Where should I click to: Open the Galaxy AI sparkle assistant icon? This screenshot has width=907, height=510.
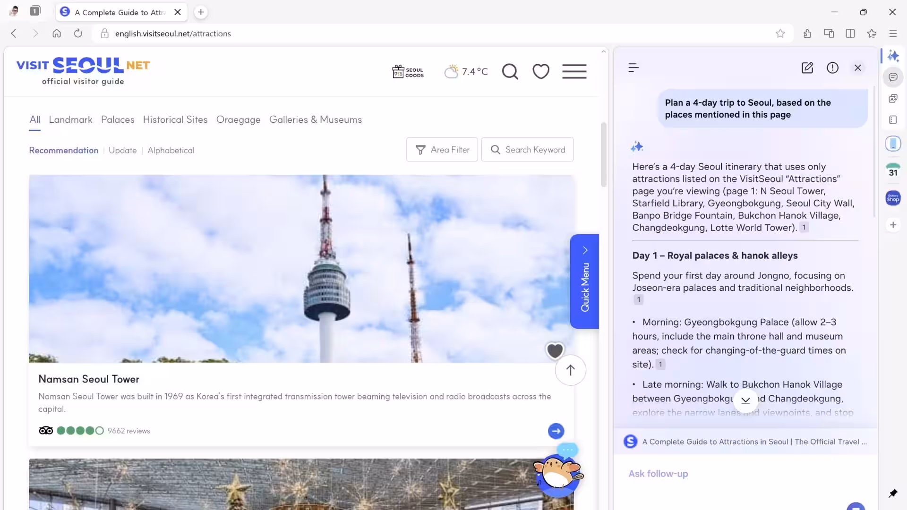893,56
